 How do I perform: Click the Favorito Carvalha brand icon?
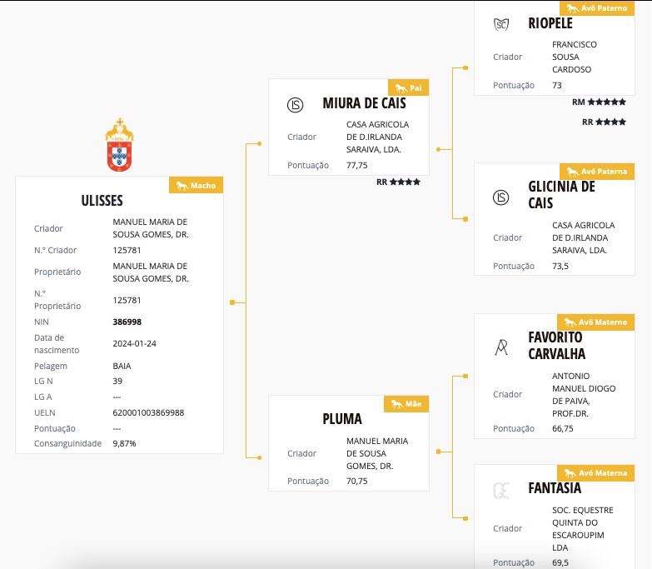coord(501,347)
